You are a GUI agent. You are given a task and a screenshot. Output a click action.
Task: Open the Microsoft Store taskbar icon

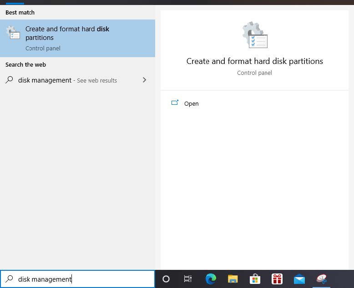pos(255,279)
